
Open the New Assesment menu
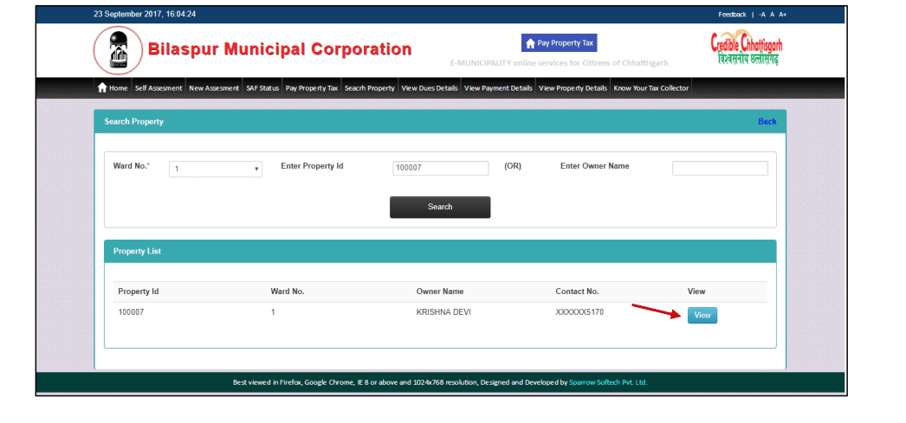[214, 88]
